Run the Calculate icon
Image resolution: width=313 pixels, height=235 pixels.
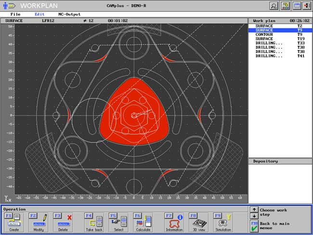click(x=143, y=221)
